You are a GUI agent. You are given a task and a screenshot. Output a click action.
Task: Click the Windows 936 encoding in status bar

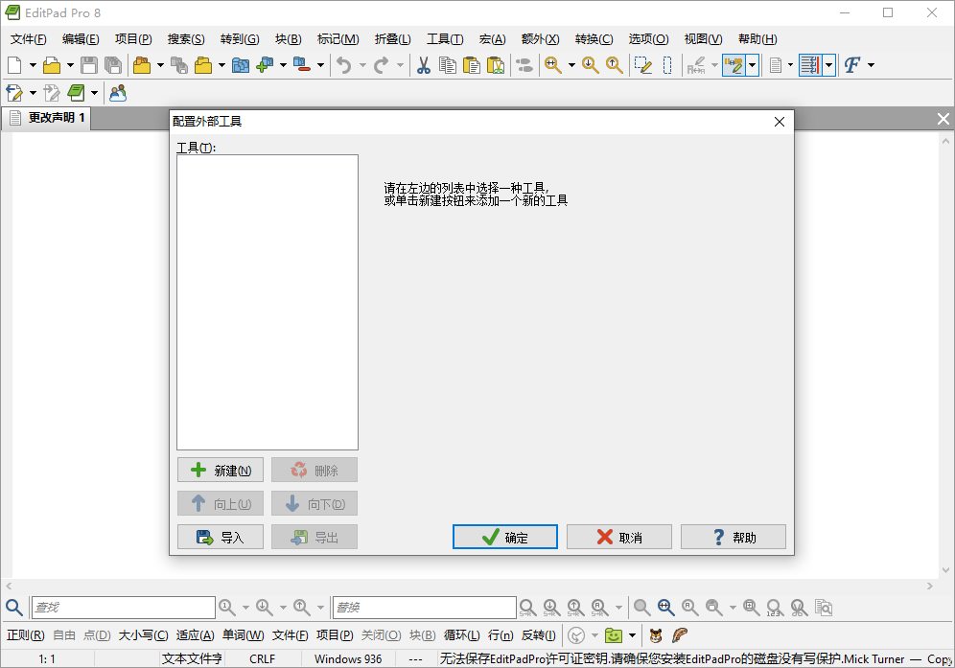click(x=348, y=658)
